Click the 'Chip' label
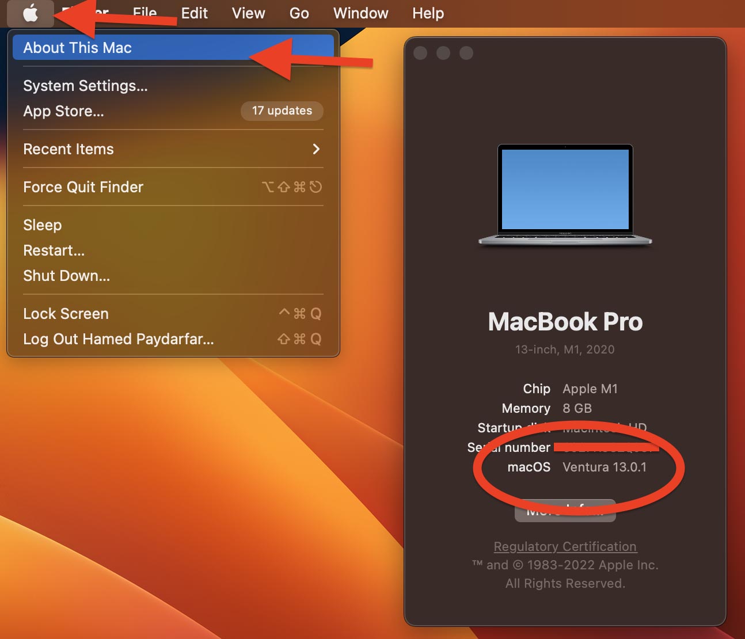The image size is (745, 639). pos(537,389)
